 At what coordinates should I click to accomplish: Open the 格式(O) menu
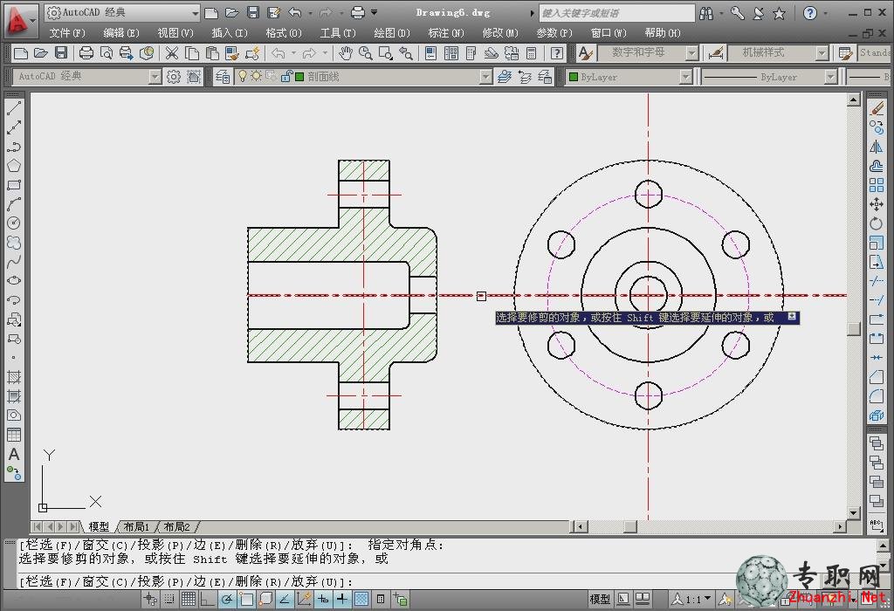click(x=284, y=33)
